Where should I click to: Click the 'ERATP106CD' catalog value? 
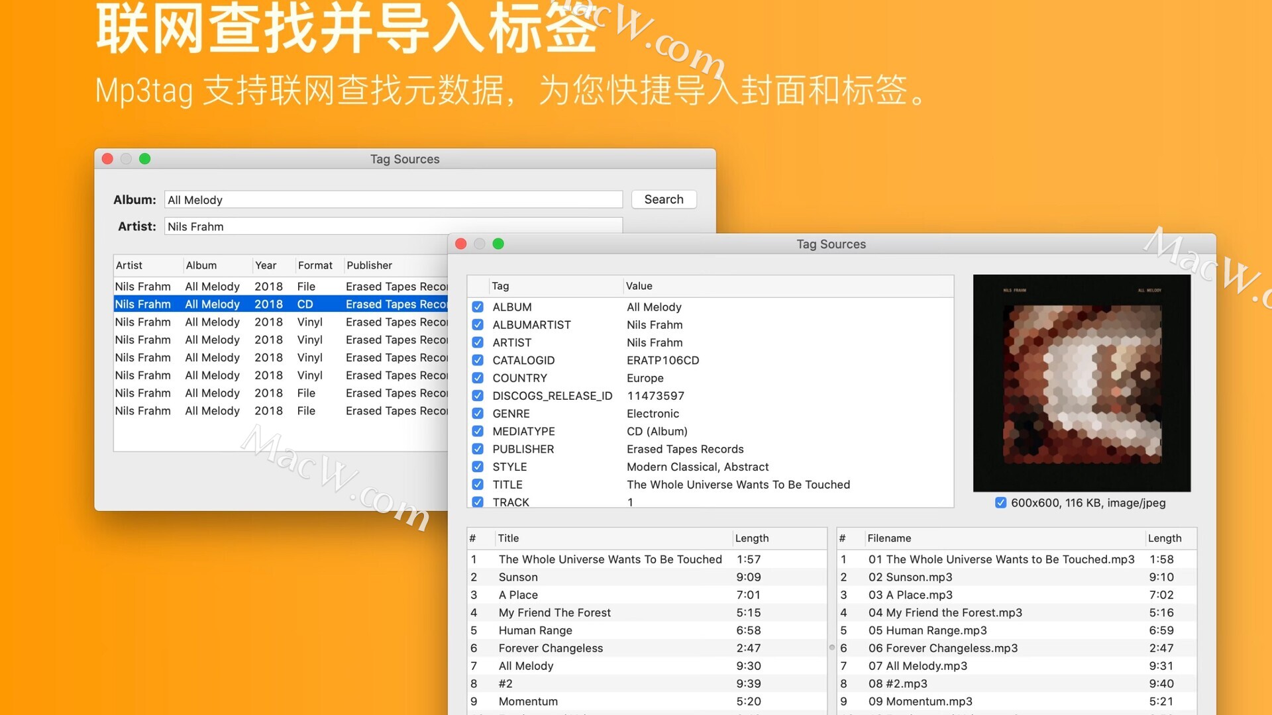click(663, 360)
